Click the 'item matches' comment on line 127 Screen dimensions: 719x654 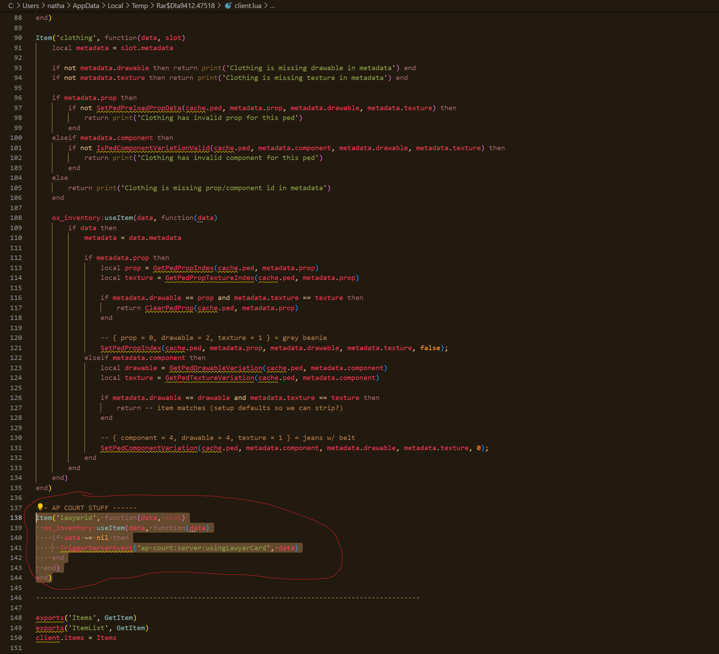tap(244, 408)
